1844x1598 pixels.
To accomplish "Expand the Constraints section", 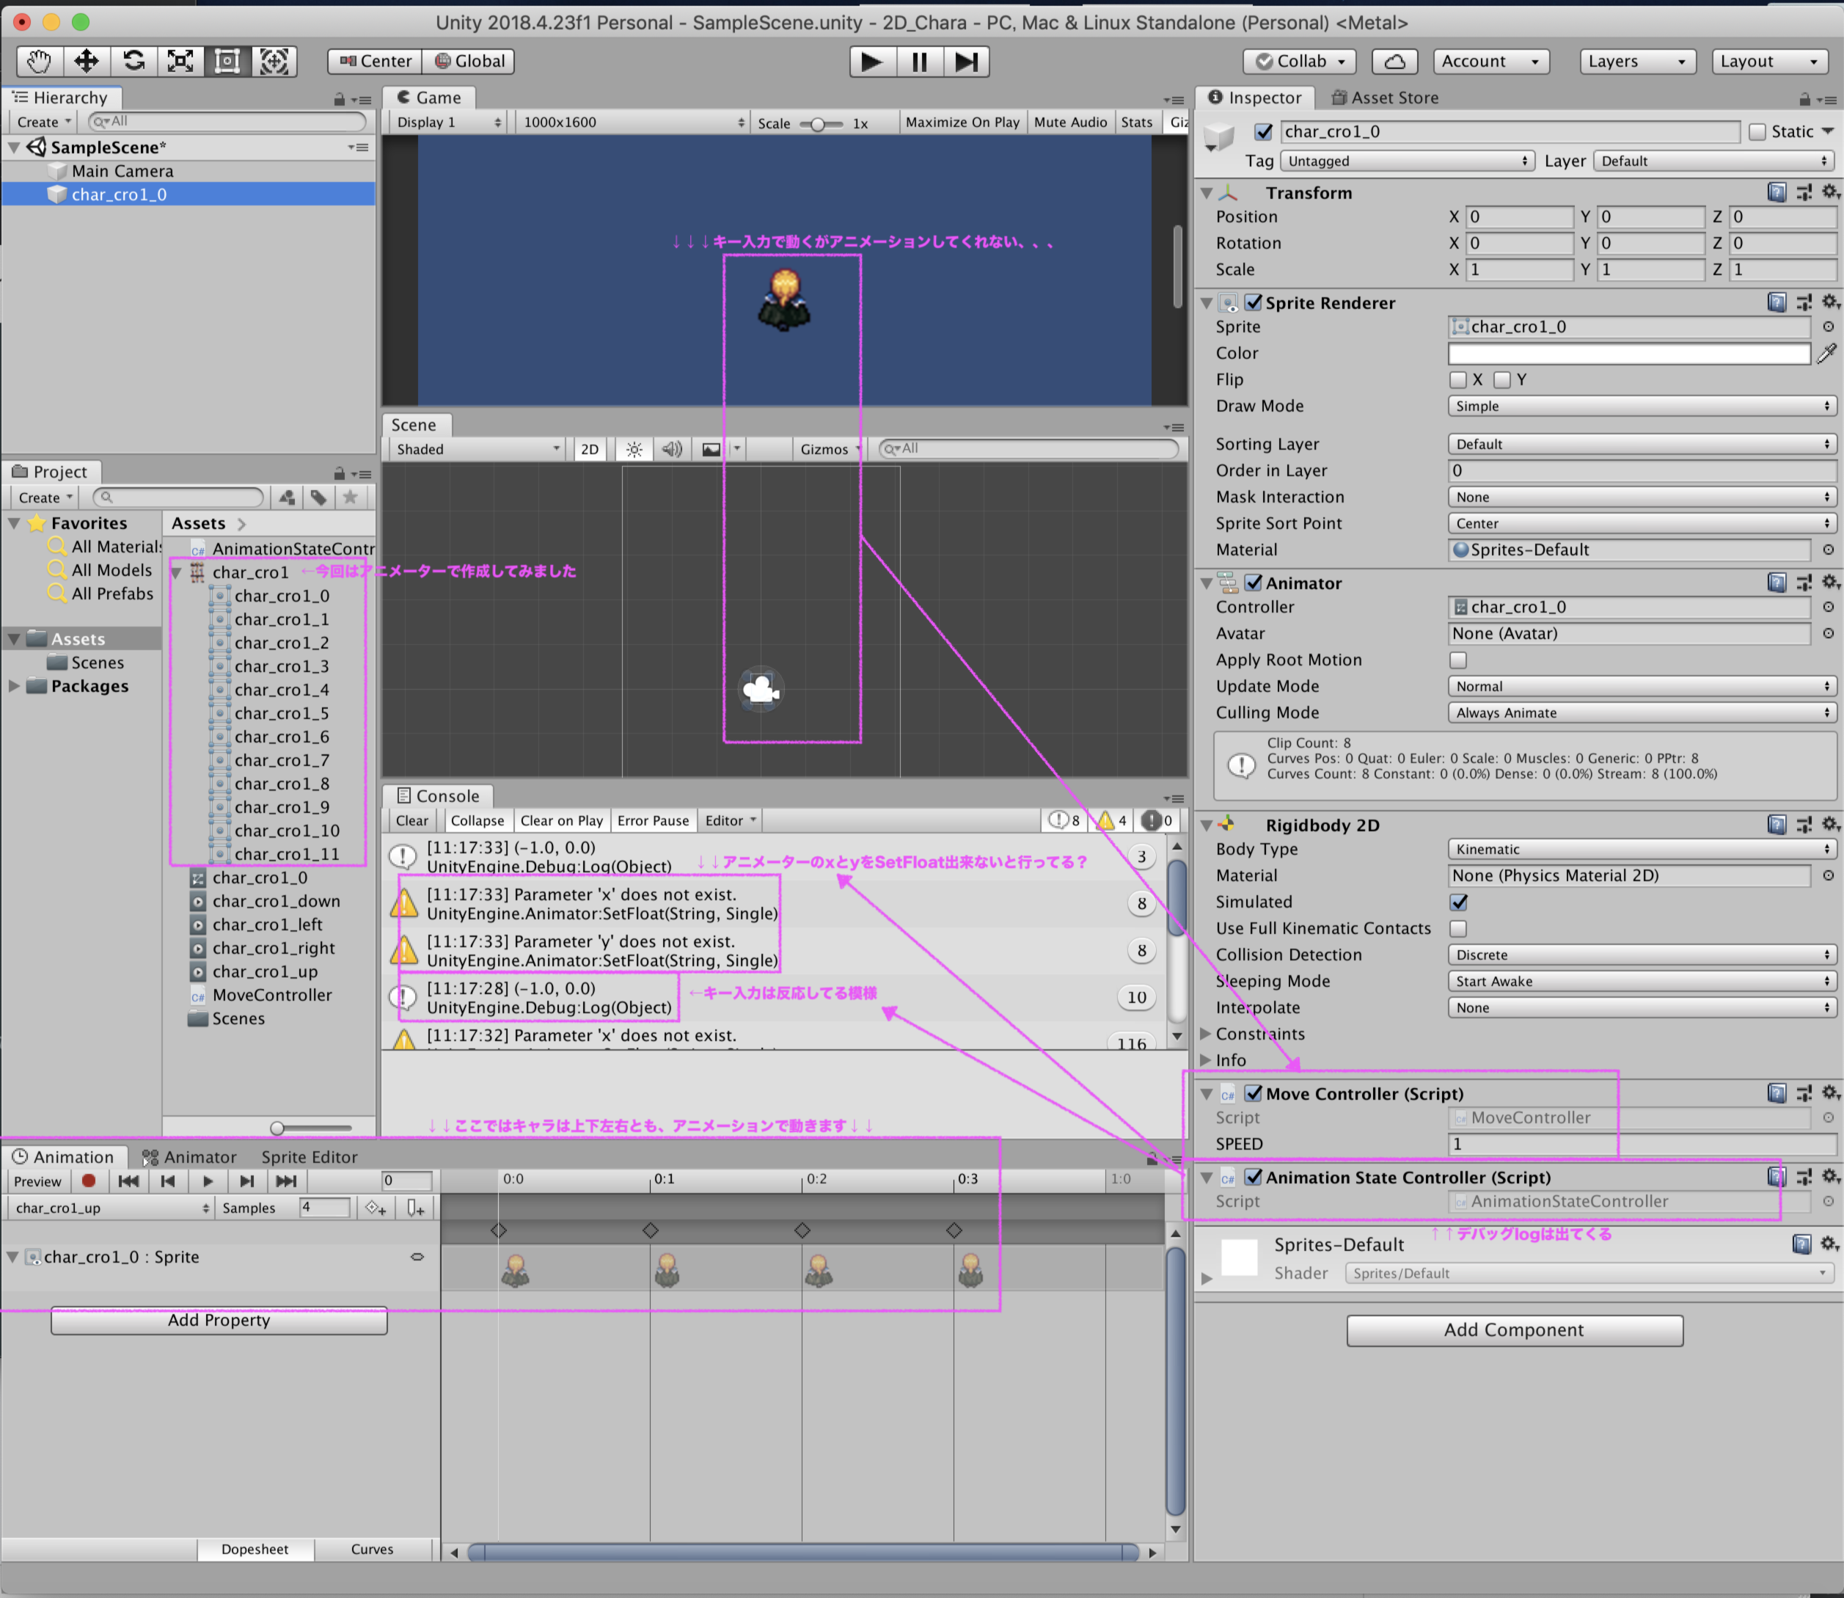I will pyautogui.click(x=1205, y=1034).
